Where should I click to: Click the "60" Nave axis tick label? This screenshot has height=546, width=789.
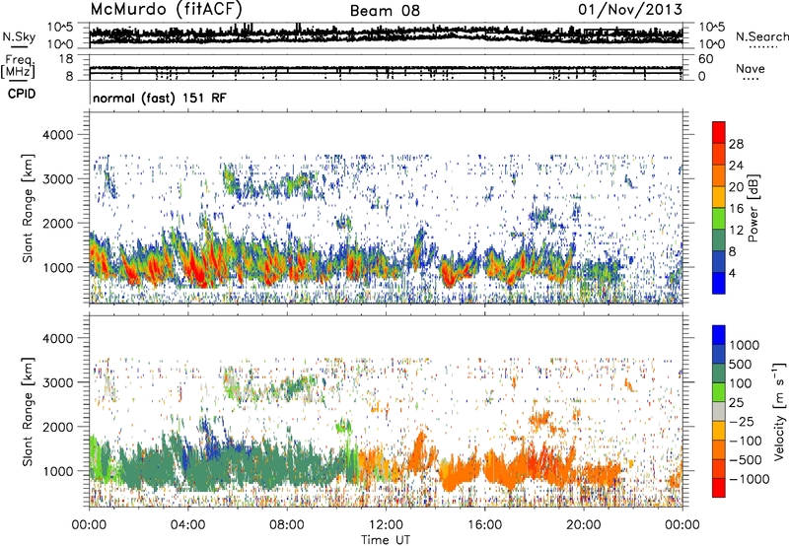pyautogui.click(x=705, y=59)
